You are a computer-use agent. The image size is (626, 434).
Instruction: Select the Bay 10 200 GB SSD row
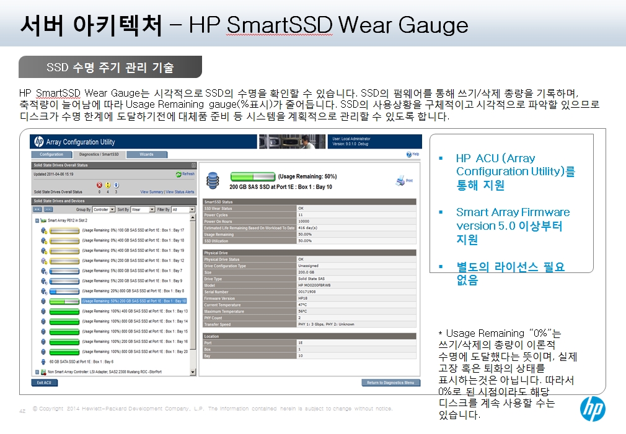134,301
